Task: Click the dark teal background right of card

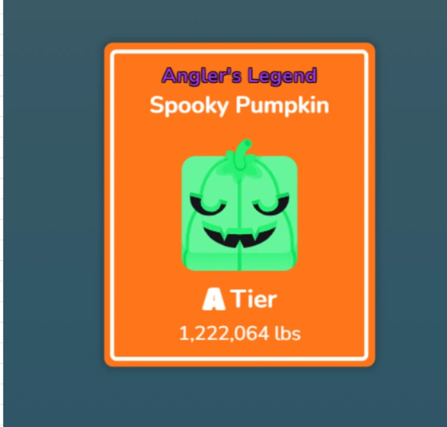Action: pos(410,205)
